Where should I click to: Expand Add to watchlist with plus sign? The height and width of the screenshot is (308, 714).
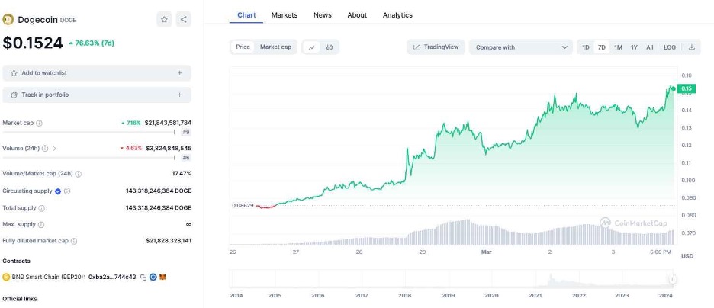click(x=179, y=73)
